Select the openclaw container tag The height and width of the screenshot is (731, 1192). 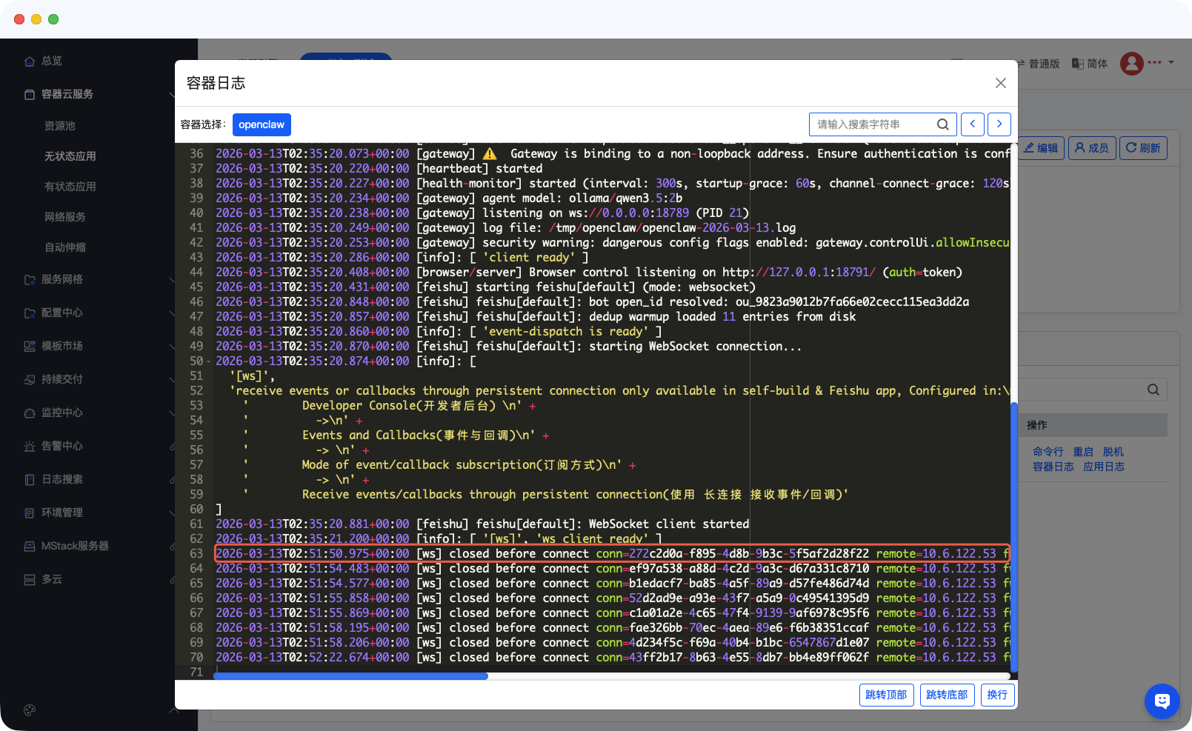[x=262, y=124]
